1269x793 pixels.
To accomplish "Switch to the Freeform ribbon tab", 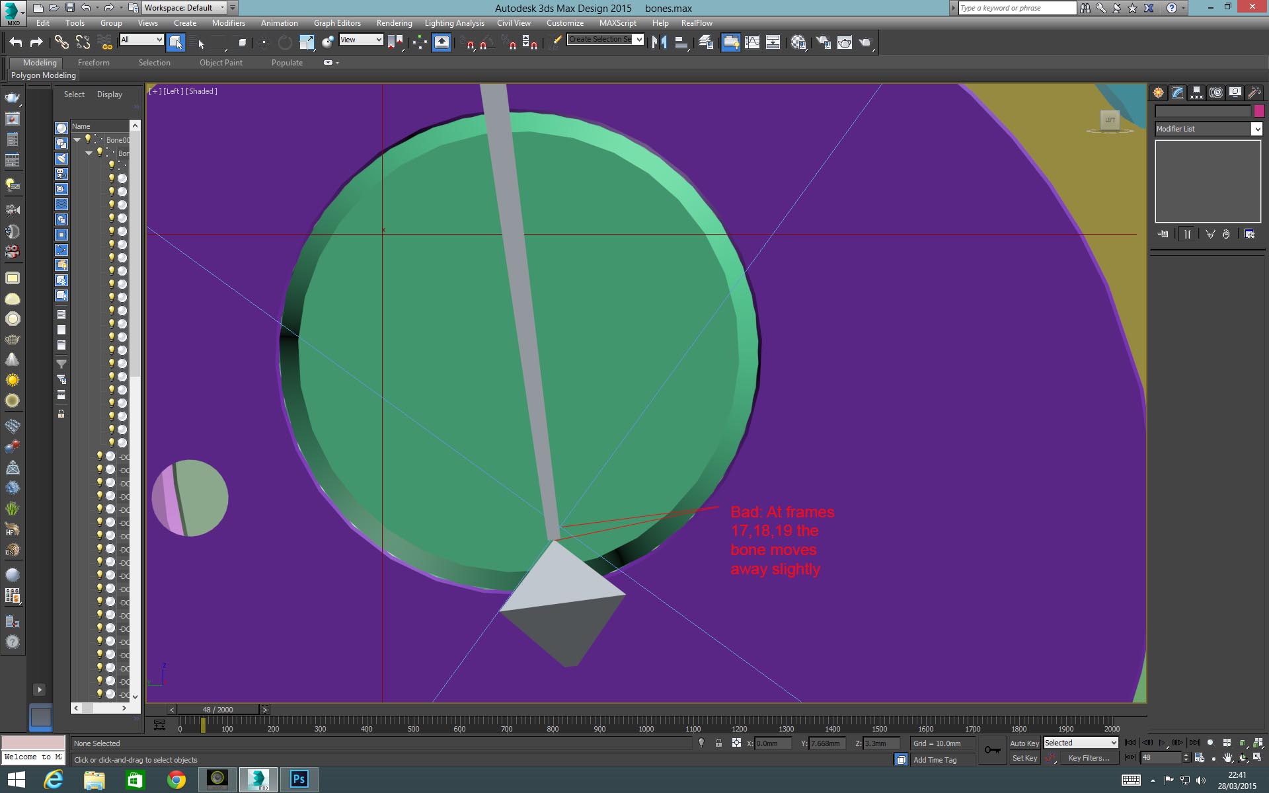I will click(93, 63).
